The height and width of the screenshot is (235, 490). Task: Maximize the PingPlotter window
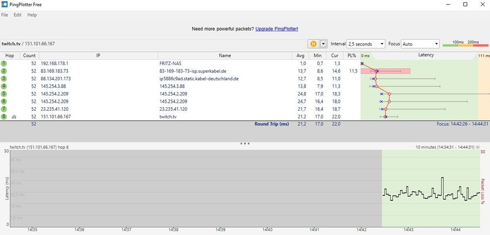(465, 4)
